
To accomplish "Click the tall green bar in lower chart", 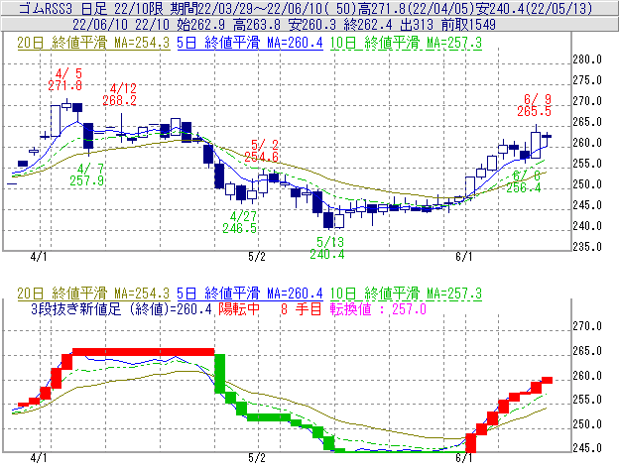I will 220,374.
